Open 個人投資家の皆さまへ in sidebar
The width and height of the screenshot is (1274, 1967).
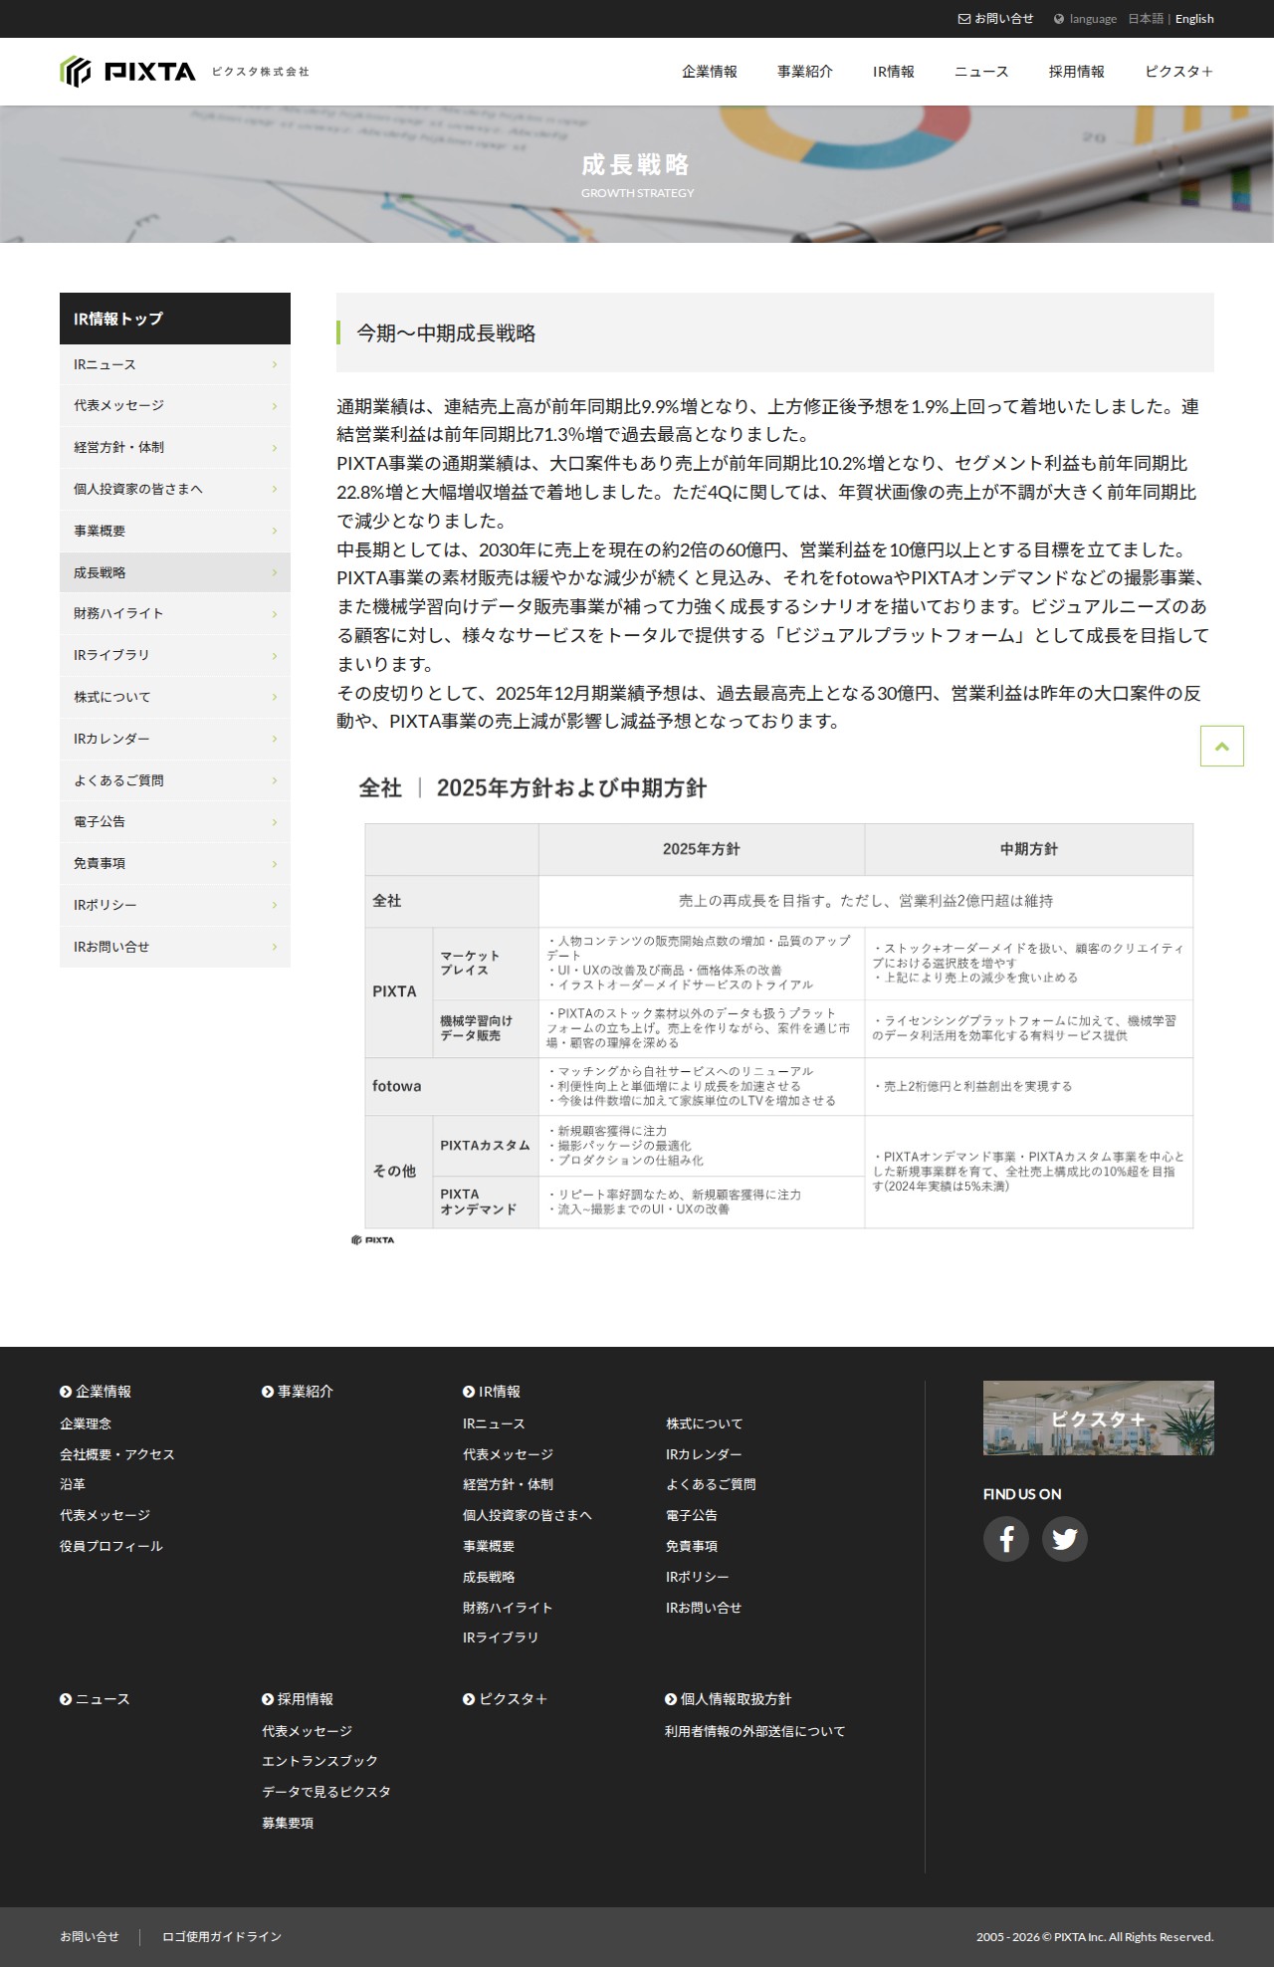[x=175, y=490]
